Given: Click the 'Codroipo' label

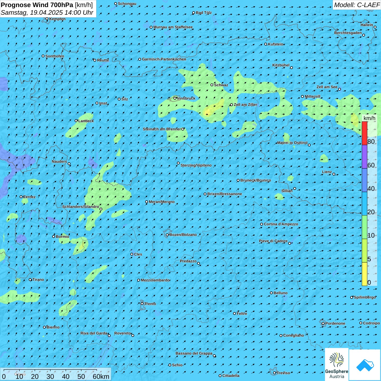Looking at the screenshot, I should pyautogui.click(x=371, y=323).
